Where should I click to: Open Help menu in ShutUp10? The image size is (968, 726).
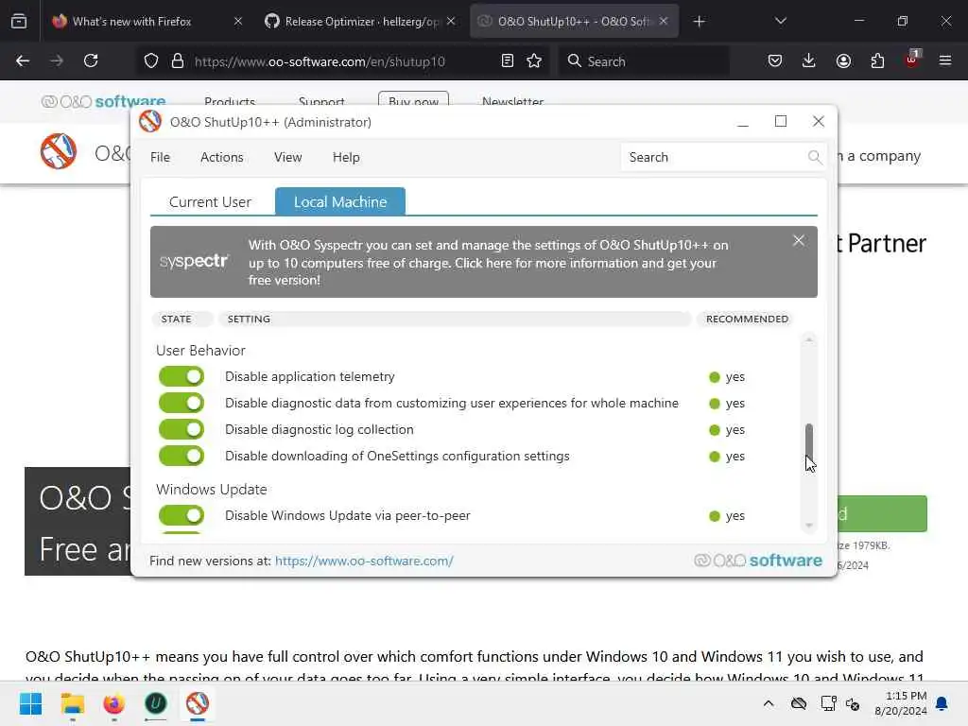(346, 158)
